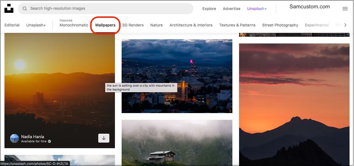Go to the 3D Renders tab
The image size is (354, 166).
pos(133,25)
